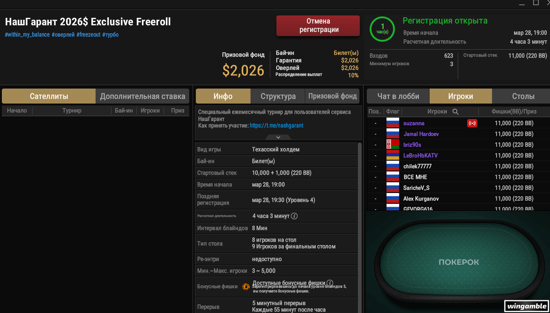
Task: Select the Дополнительная ставка tab
Action: click(142, 96)
